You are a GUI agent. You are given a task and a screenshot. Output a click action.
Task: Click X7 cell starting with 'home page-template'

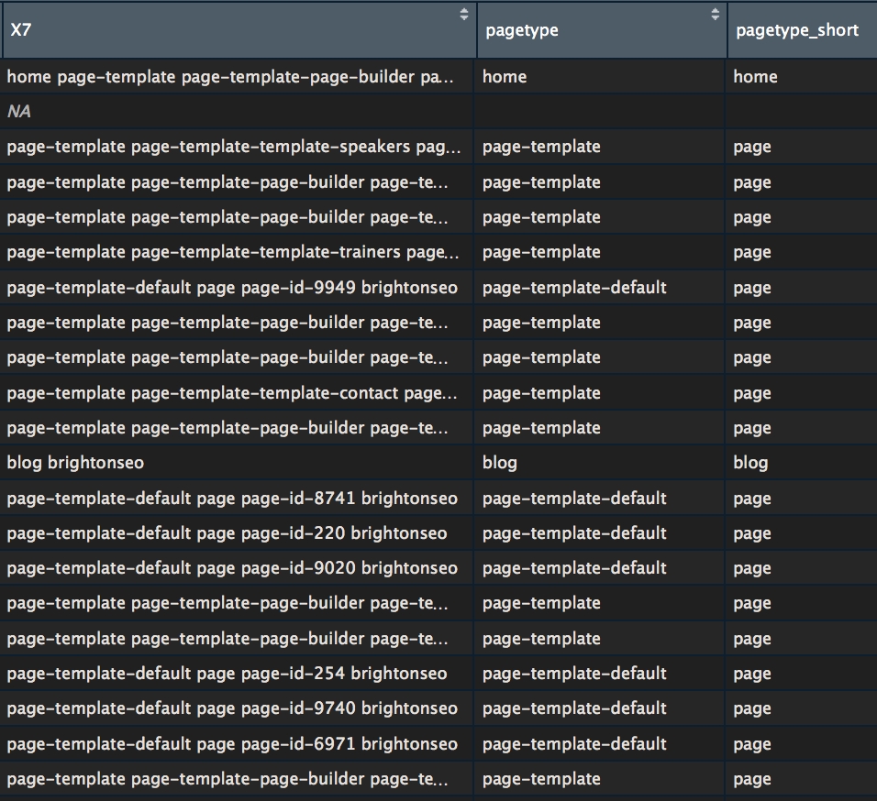click(x=230, y=77)
